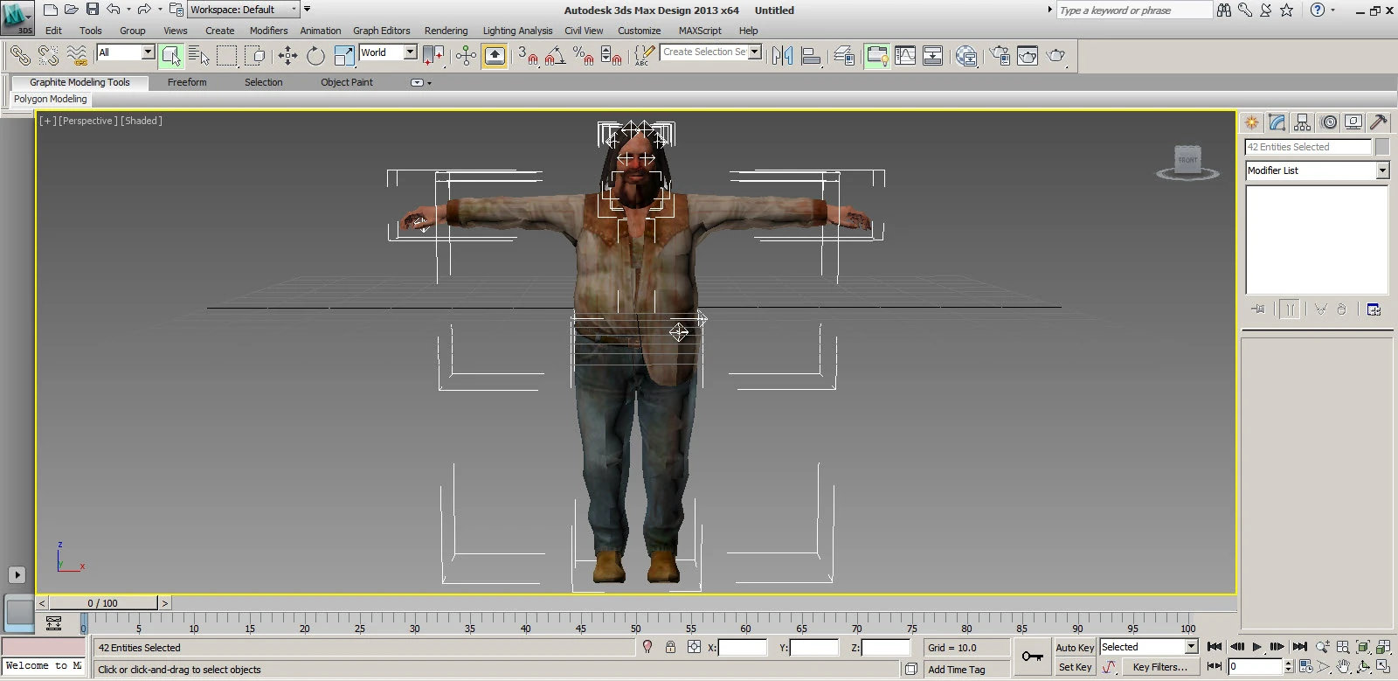Open the All selection filter dropdown

148,52
